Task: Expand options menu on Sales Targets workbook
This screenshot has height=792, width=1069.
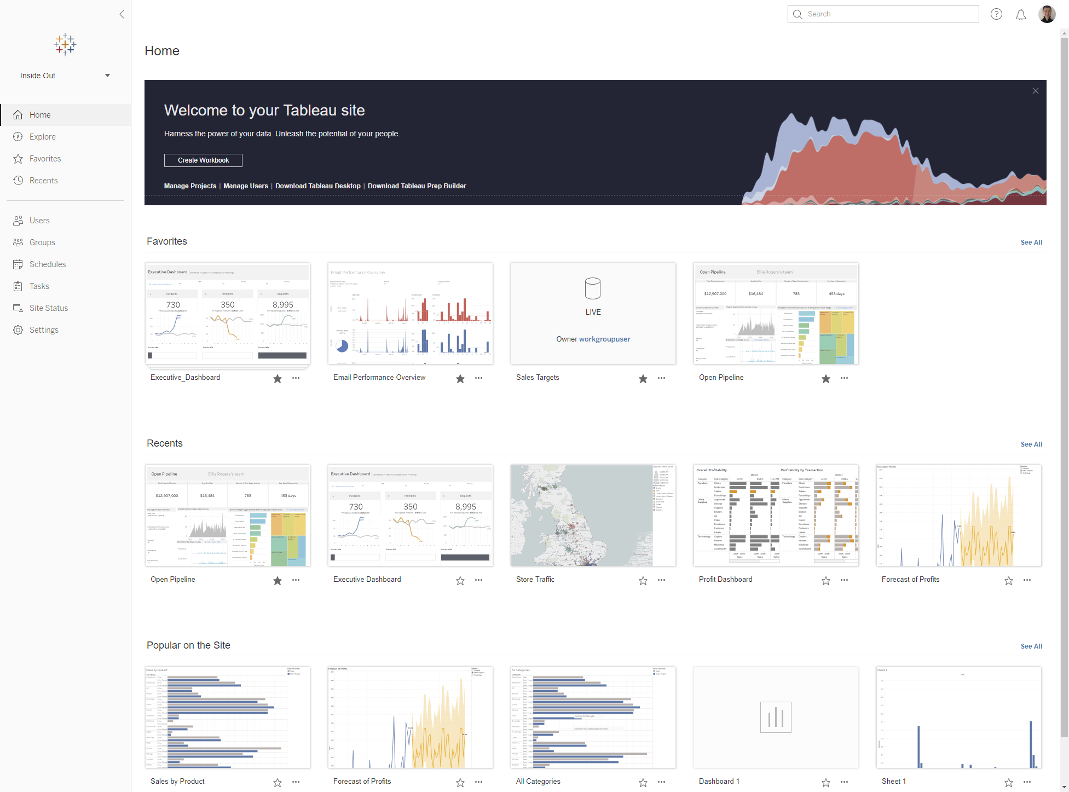Action: point(662,379)
